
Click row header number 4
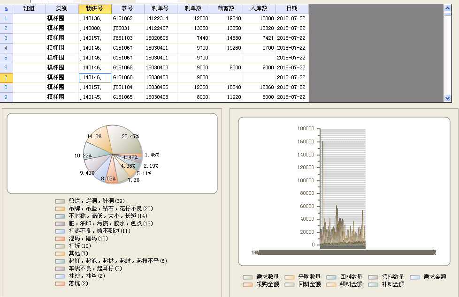point(6,48)
